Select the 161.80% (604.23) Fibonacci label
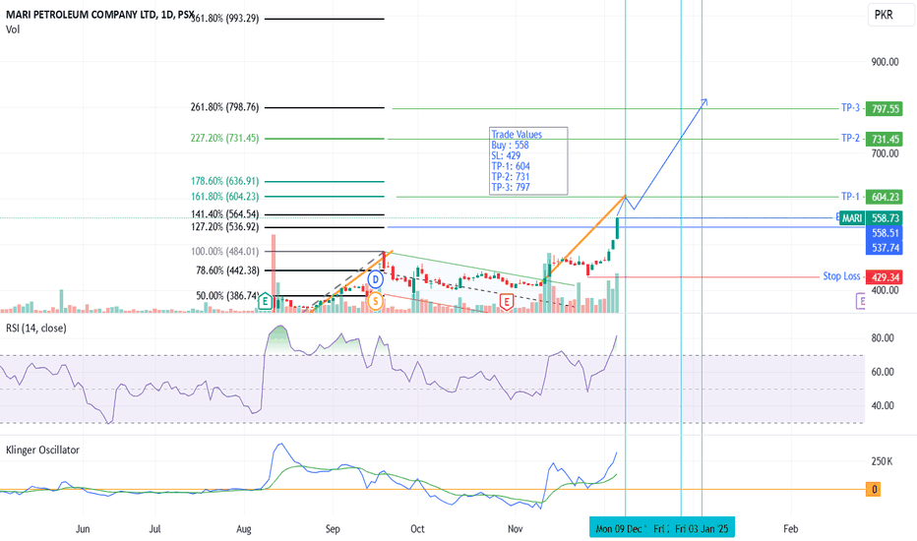917x541 pixels. coord(224,197)
